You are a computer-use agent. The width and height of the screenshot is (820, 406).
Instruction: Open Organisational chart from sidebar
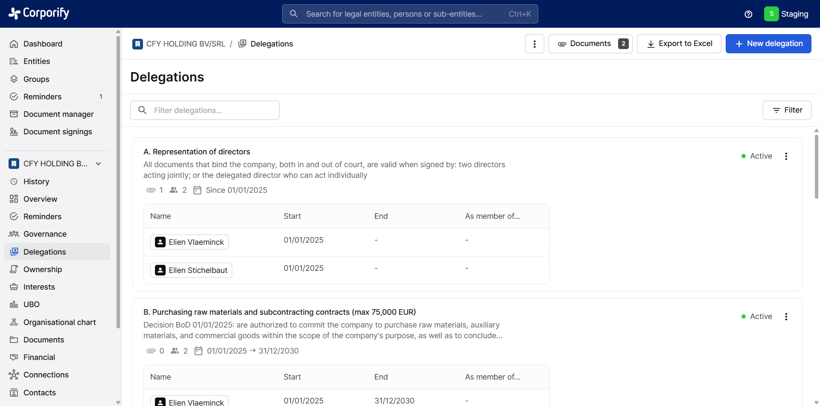(x=59, y=322)
